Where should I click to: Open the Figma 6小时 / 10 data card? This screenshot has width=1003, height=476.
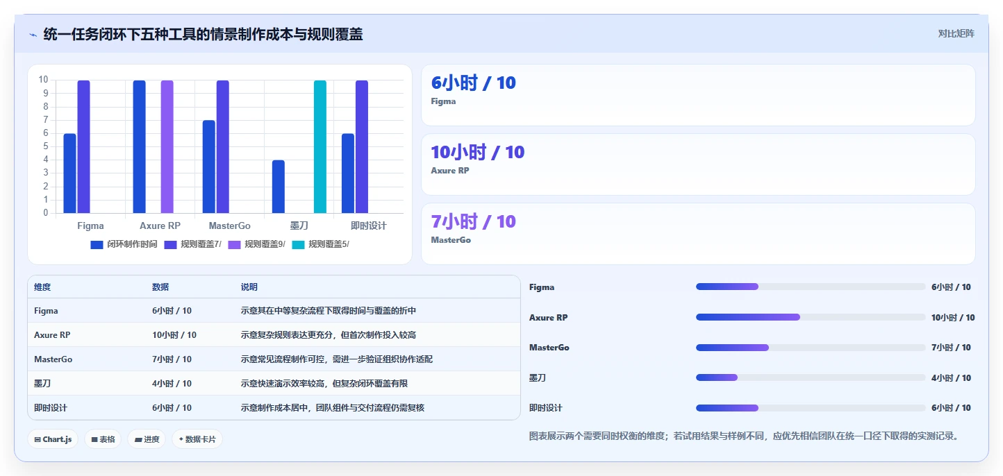tap(698, 95)
